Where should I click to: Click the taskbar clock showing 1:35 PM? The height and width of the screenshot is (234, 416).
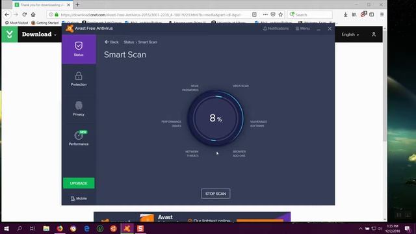(393, 228)
